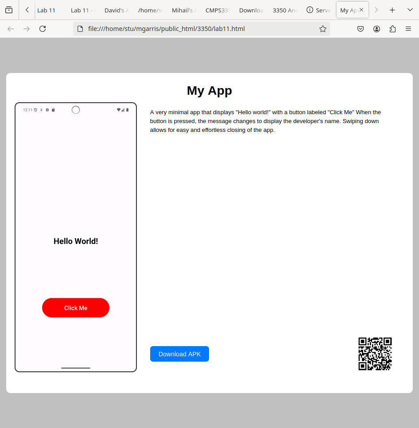This screenshot has width=419, height=428.
Task: Switch to the David's tab
Action: (117, 10)
